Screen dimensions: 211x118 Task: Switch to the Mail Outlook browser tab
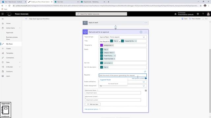tap(14, 2)
